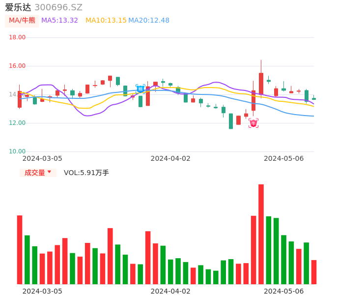Click the long green candlestick near 12.00
The width and height of the screenshot is (337, 298).
click(x=231, y=121)
